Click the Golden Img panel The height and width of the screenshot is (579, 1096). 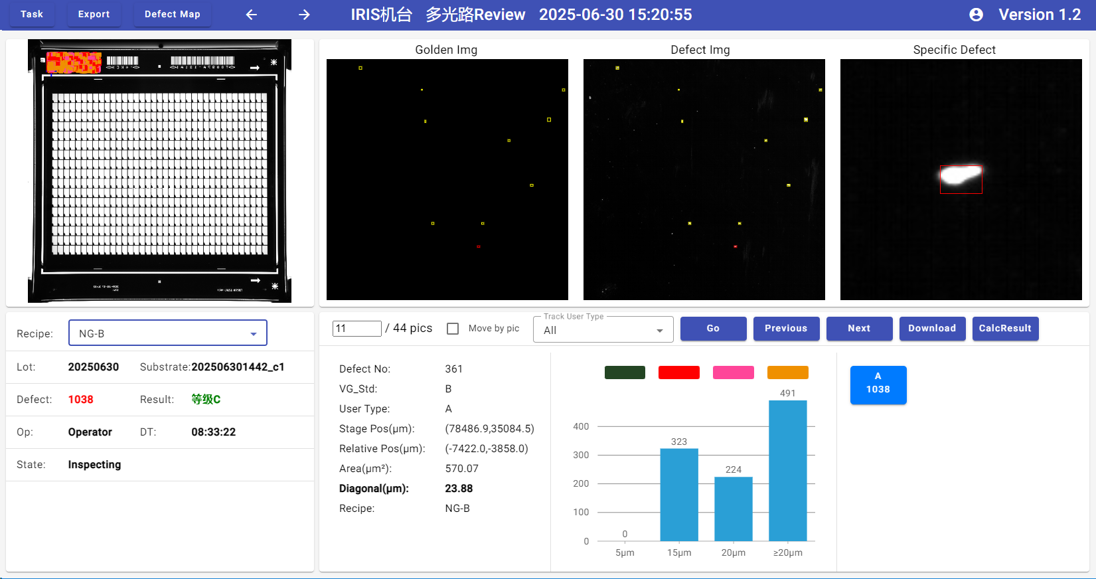[447, 179]
